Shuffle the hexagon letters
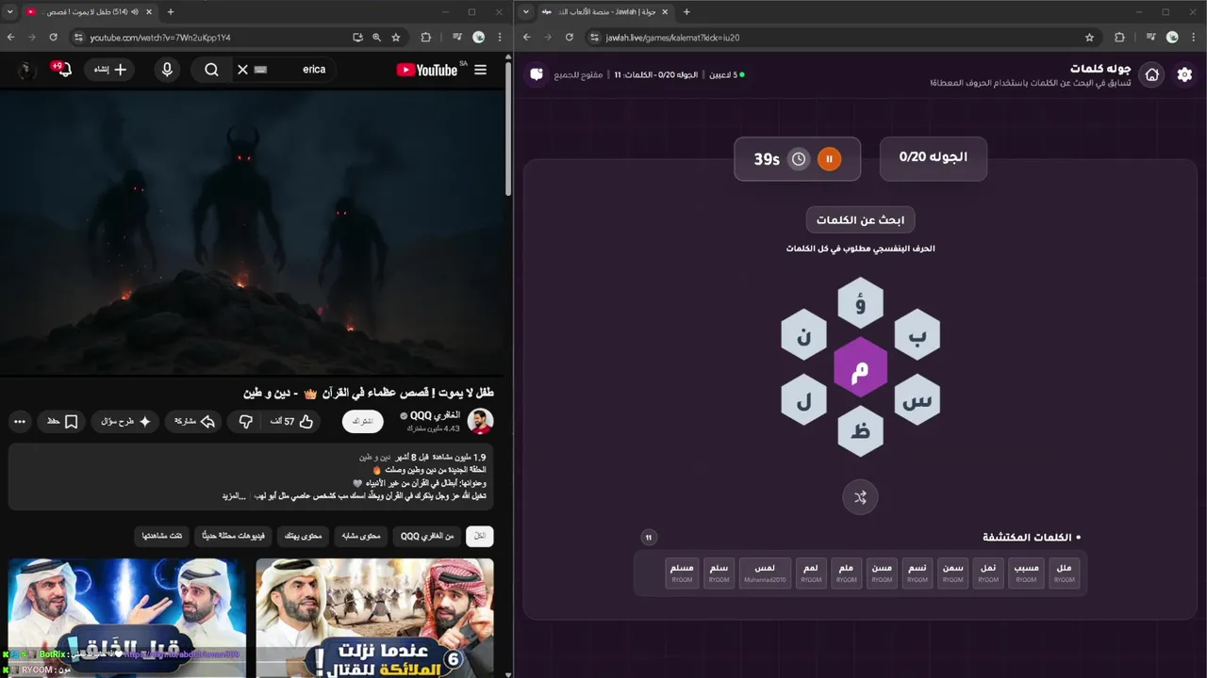The image size is (1207, 678). (x=860, y=497)
